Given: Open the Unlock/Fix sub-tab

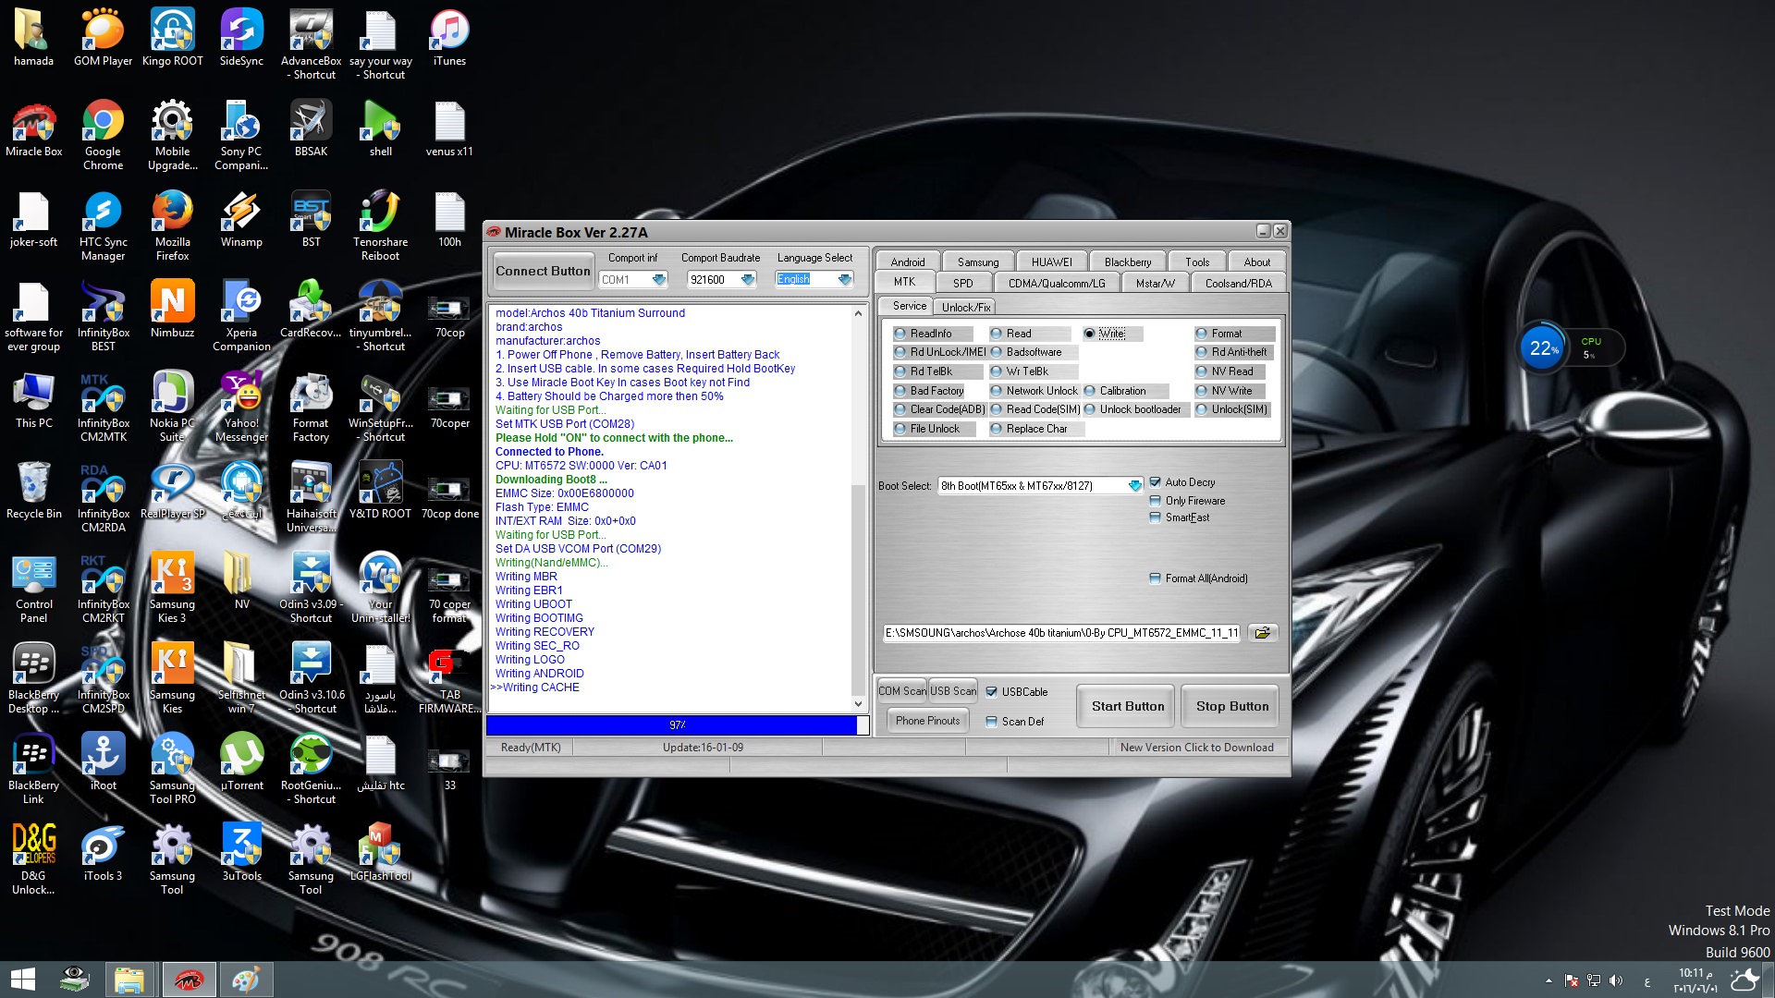Looking at the screenshot, I should click(965, 308).
